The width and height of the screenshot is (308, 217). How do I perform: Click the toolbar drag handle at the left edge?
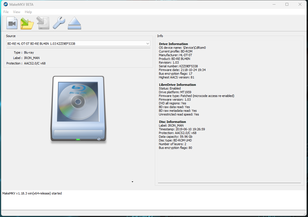pyautogui.click(x=3, y=23)
